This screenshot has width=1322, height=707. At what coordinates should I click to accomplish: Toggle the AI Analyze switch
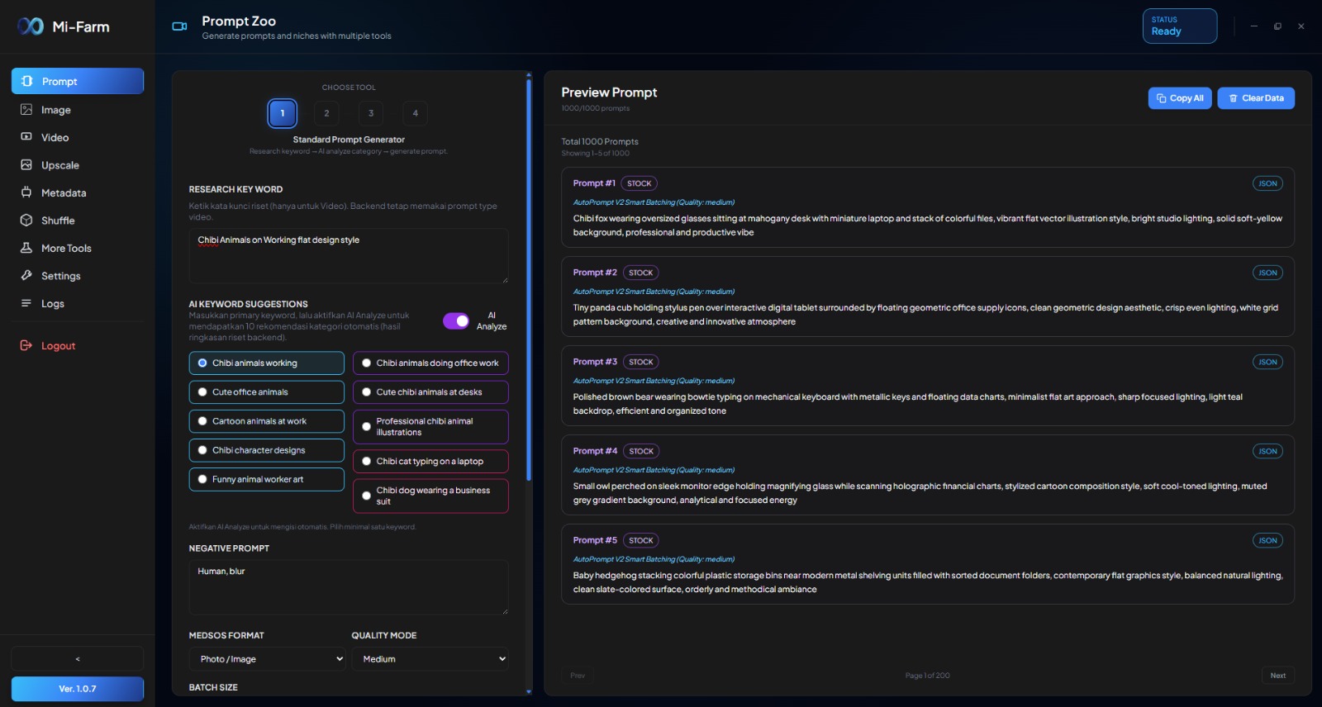(456, 321)
